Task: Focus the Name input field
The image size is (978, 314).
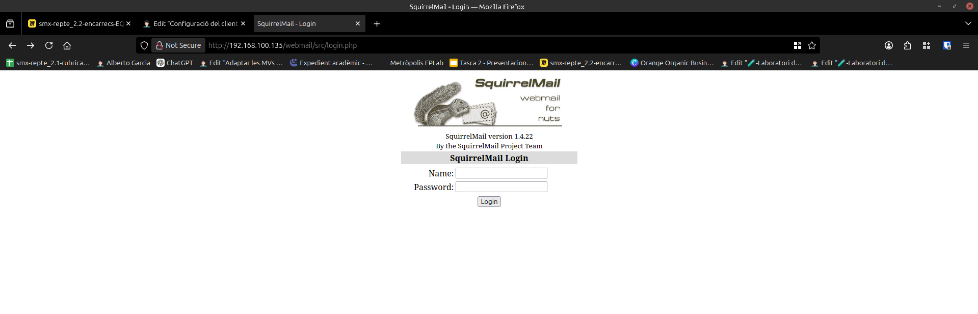Action: point(501,173)
